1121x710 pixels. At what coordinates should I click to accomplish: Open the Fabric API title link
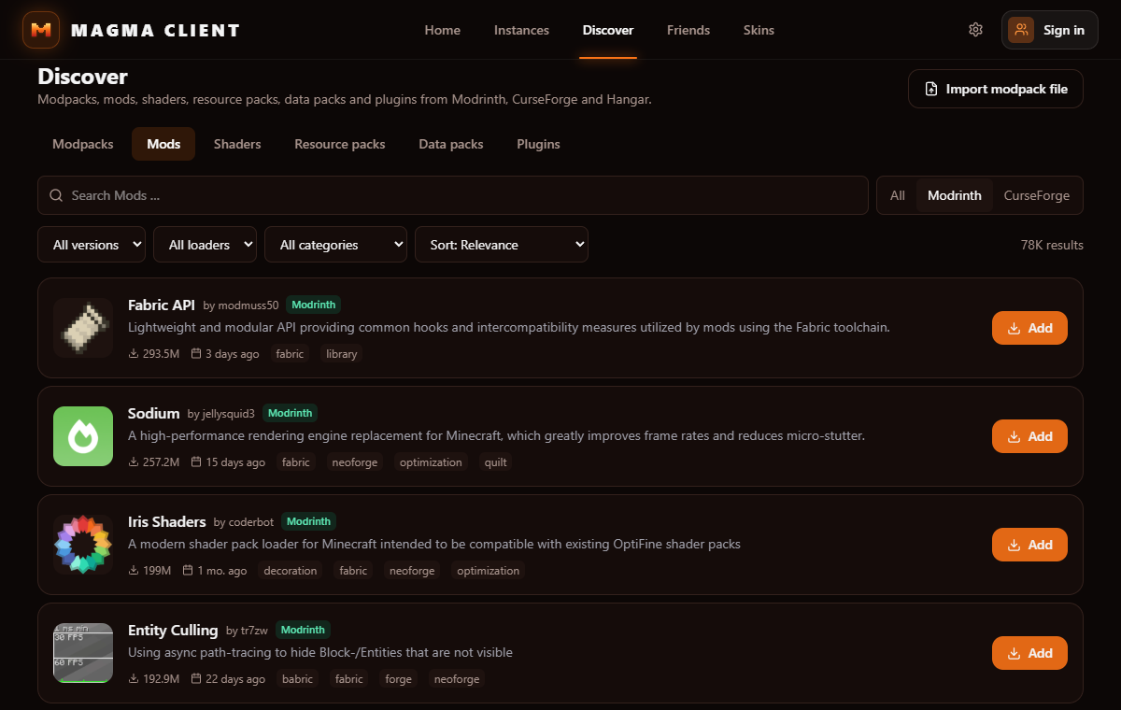[x=162, y=305]
